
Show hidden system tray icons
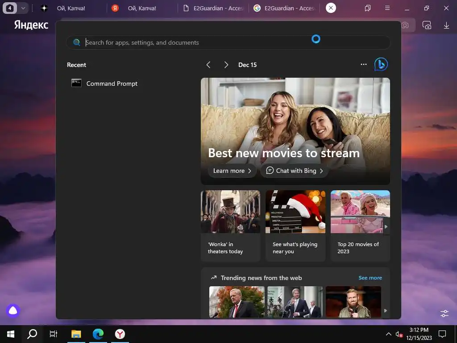point(389,334)
